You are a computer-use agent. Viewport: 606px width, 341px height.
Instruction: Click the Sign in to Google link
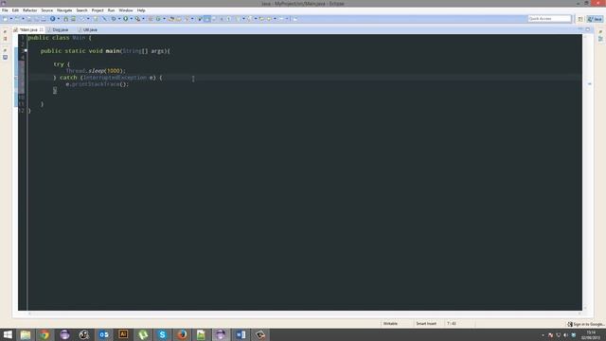pyautogui.click(x=586, y=324)
